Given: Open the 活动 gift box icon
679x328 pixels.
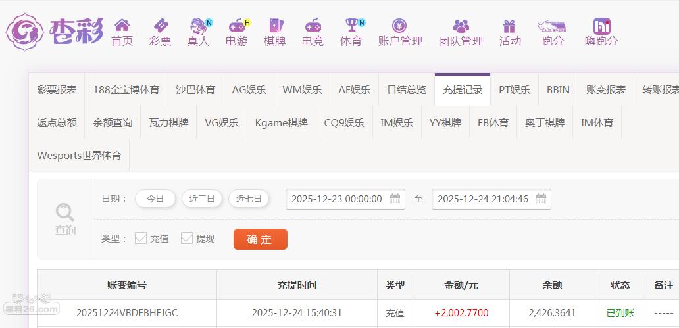Looking at the screenshot, I should click(x=509, y=26).
